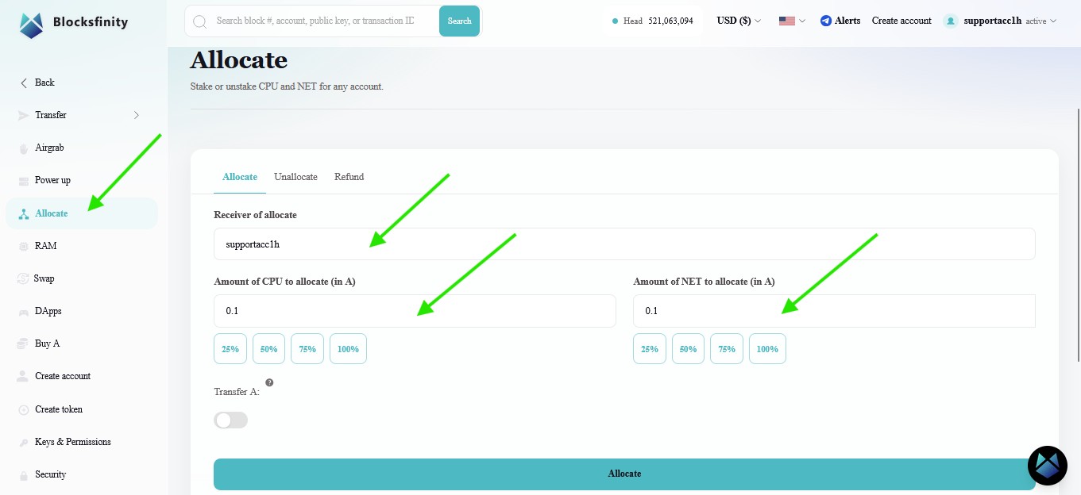Click the wide Allocate submit button
The width and height of the screenshot is (1081, 495).
point(624,474)
